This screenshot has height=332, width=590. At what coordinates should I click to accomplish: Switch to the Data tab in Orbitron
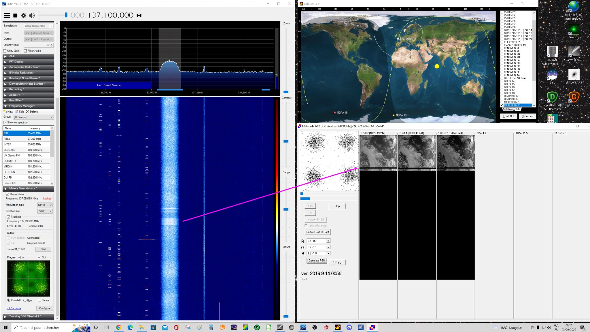point(518,109)
